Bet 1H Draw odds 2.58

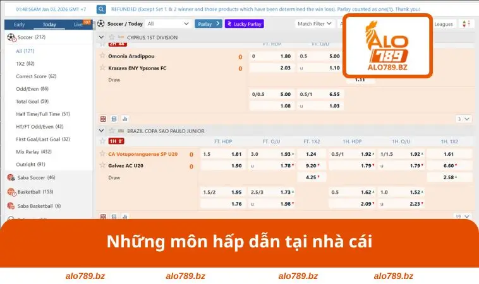tap(449, 177)
